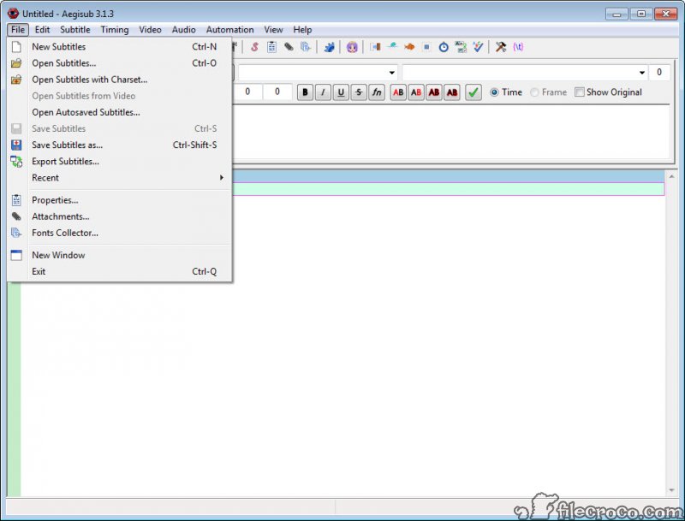The width and height of the screenshot is (685, 521).
Task: Open the Resample Resolution toolbar tool
Action: [426, 47]
